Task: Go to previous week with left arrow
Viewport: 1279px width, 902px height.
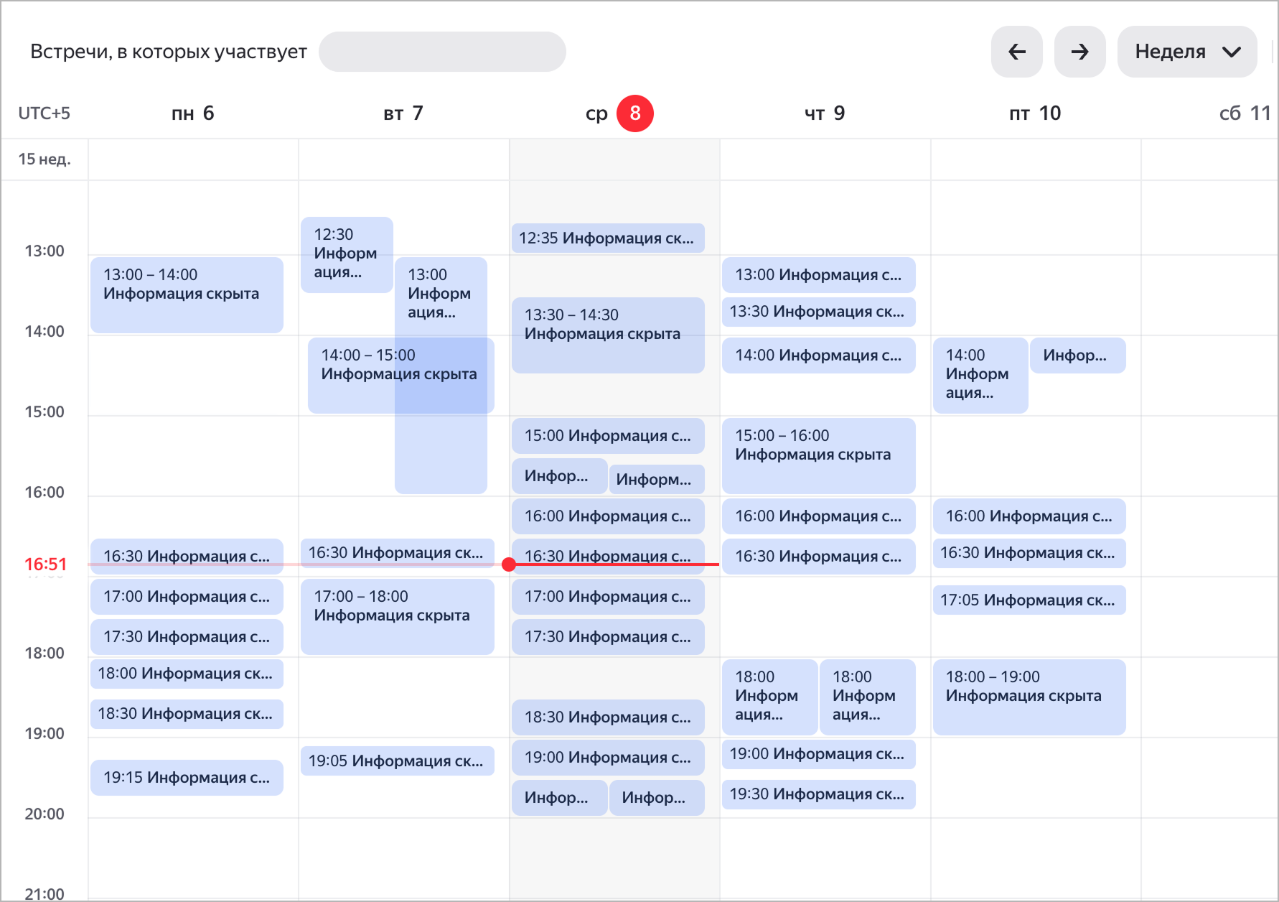Action: (1016, 52)
